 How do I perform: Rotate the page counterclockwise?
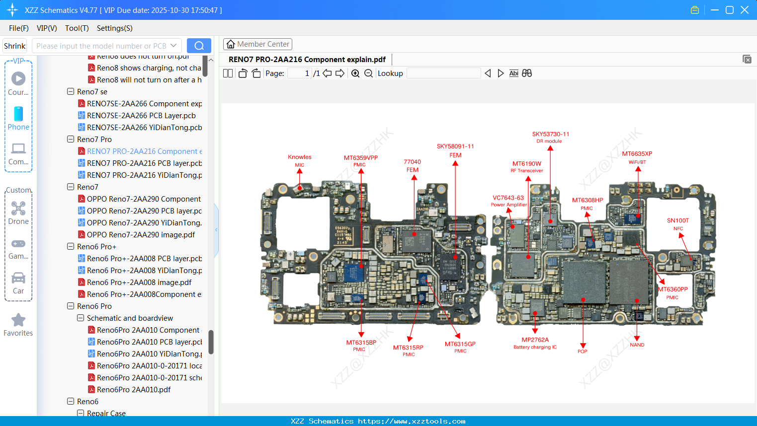pos(242,73)
